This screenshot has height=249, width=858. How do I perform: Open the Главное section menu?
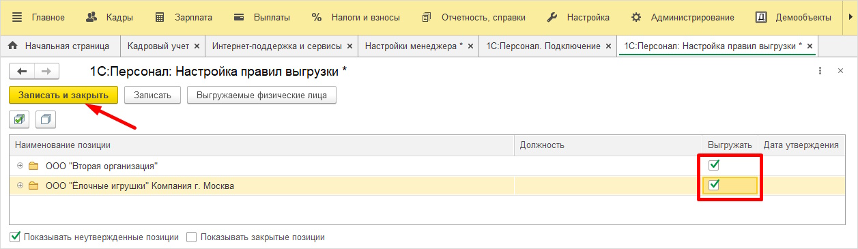38,17
